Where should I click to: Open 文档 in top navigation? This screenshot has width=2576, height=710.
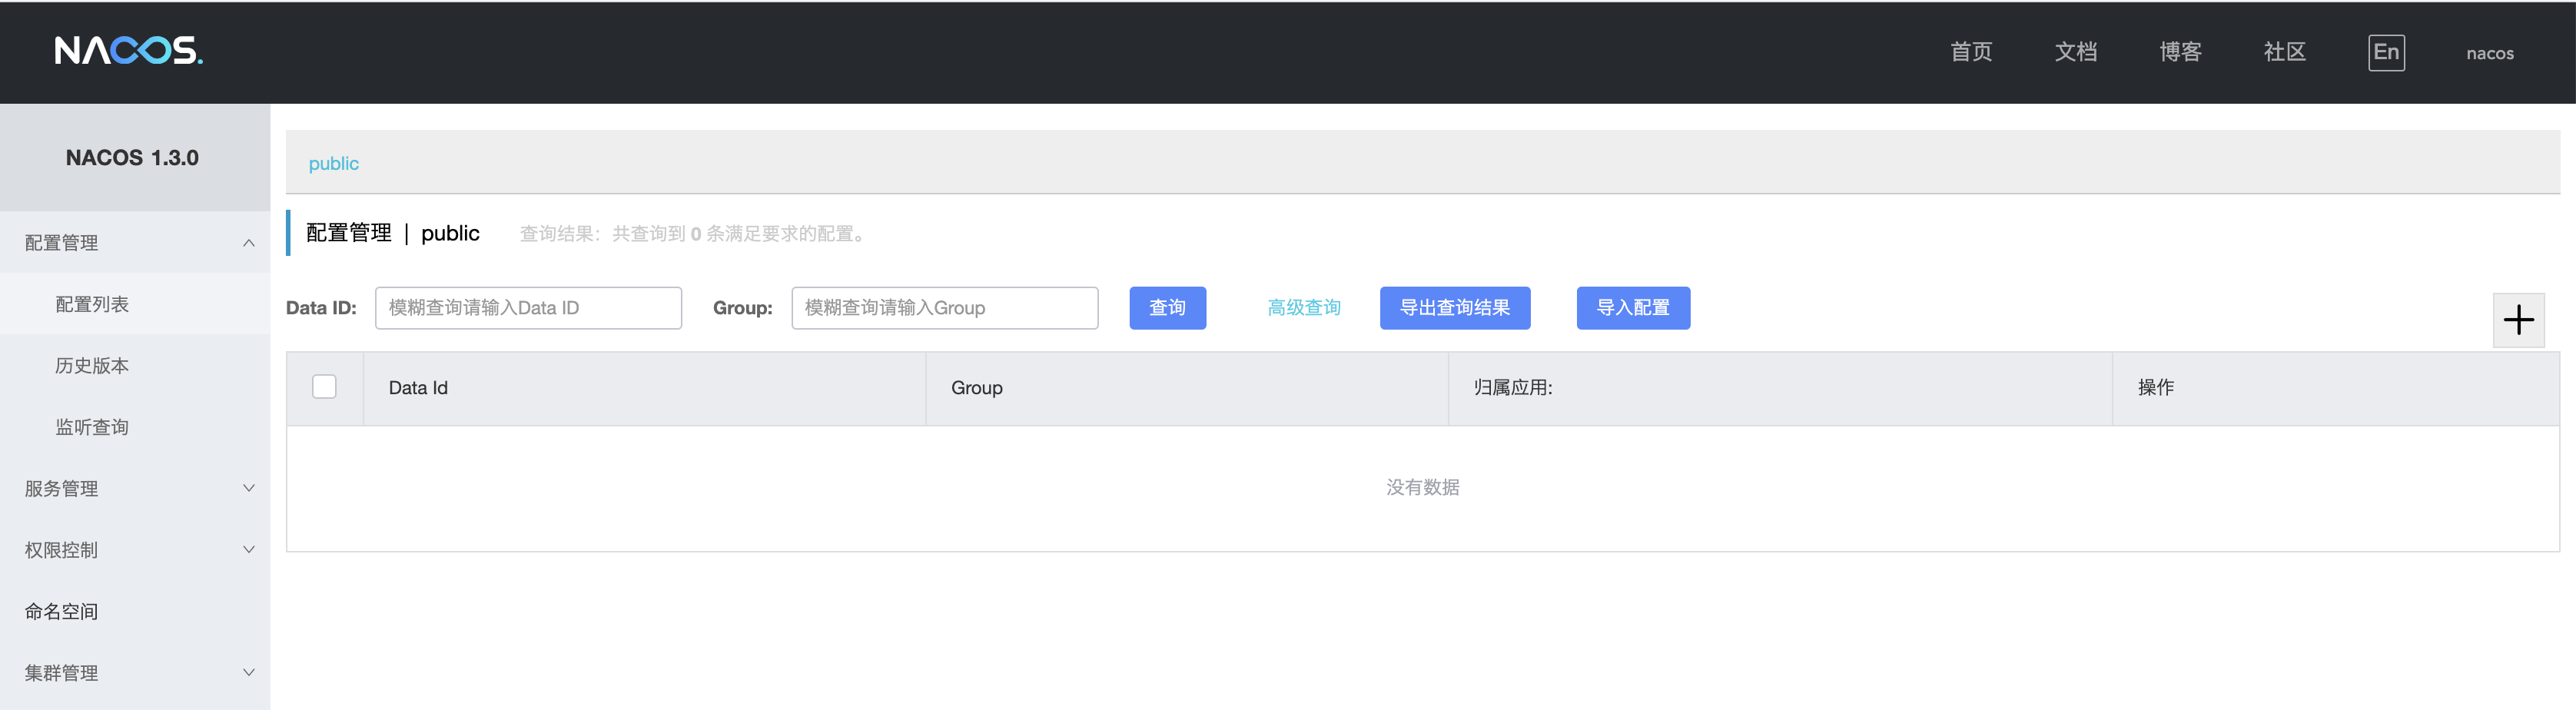[2076, 52]
